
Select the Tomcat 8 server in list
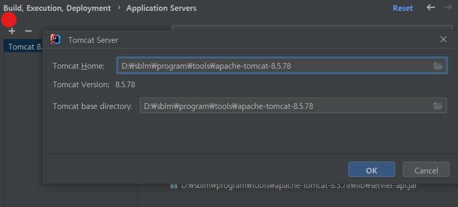click(x=23, y=46)
